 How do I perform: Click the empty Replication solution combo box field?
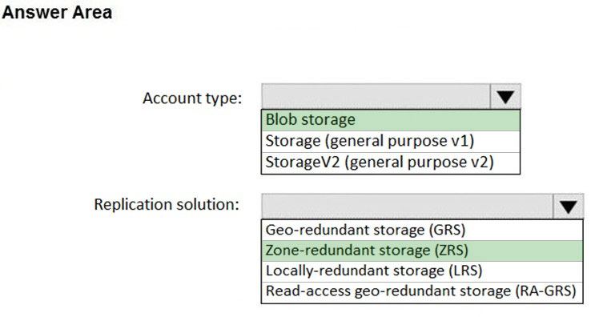408,207
